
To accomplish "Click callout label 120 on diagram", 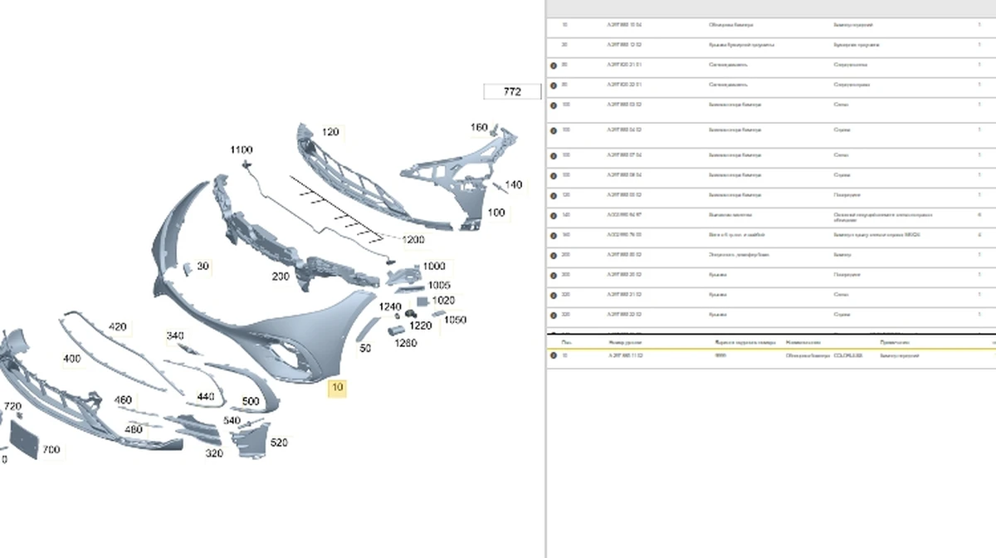I will (x=330, y=132).
